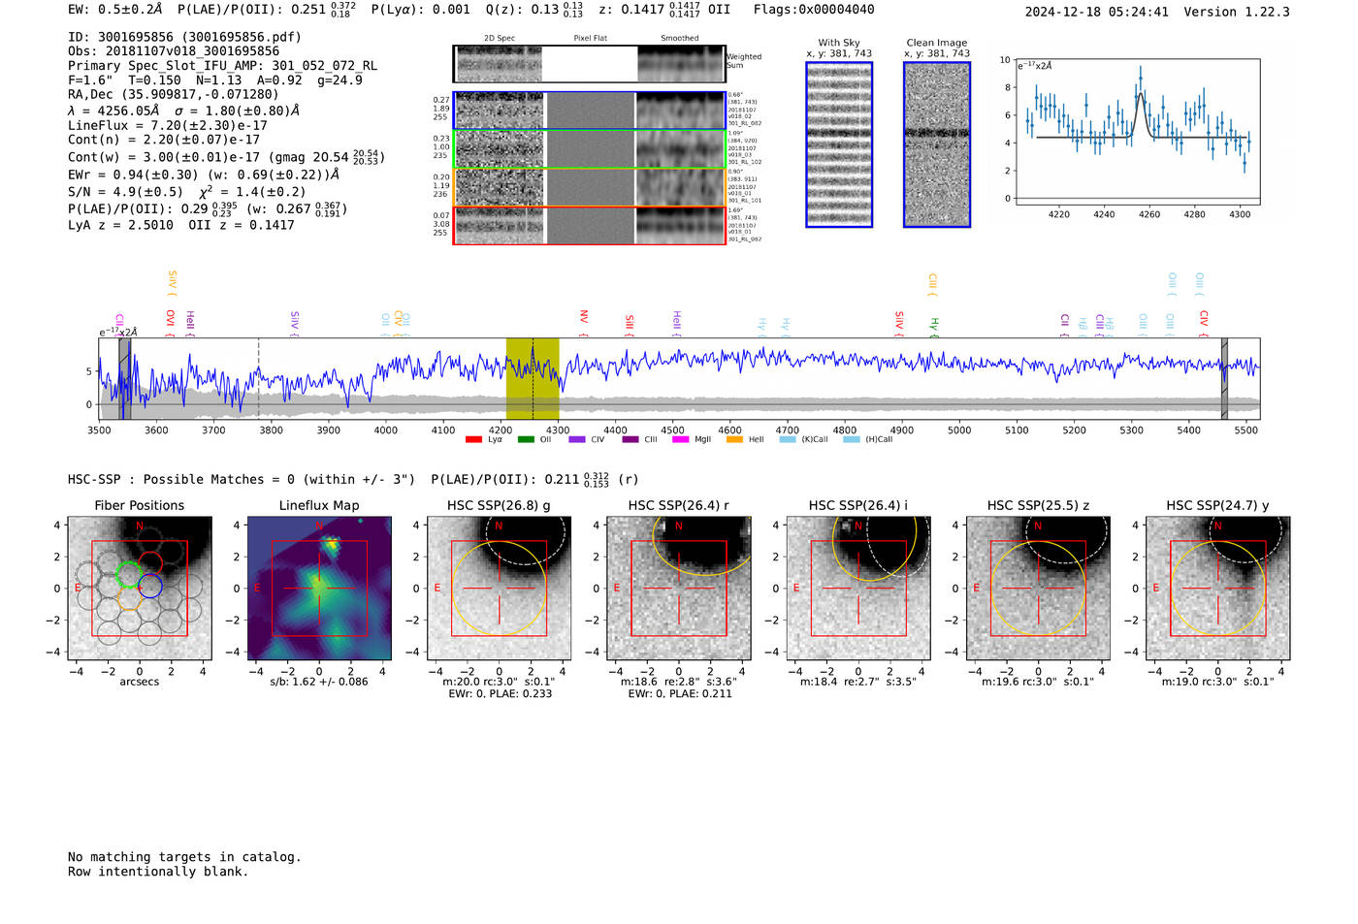Click the EW: 0.5±0.2Å header value
Image resolution: width=1358 pixels, height=924 pixels.
tap(115, 10)
